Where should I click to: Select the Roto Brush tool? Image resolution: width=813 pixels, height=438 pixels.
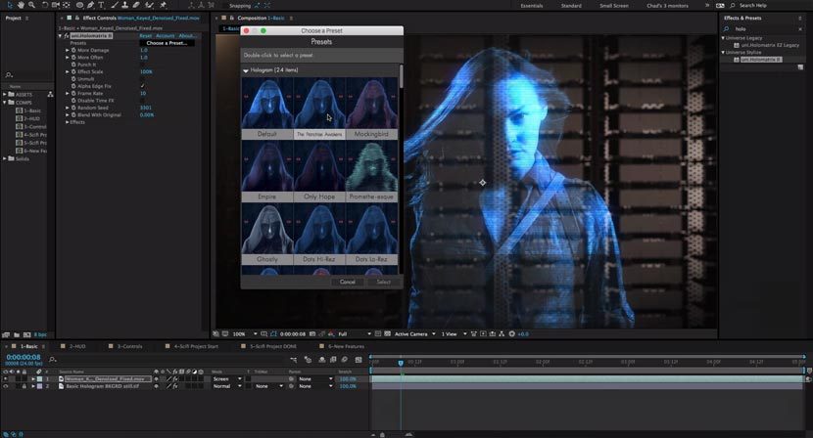coord(150,5)
